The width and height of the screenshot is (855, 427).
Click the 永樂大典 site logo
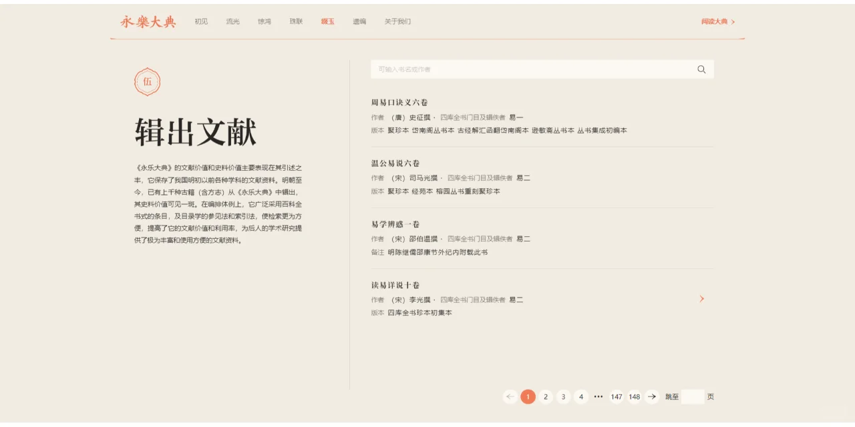[x=148, y=21]
